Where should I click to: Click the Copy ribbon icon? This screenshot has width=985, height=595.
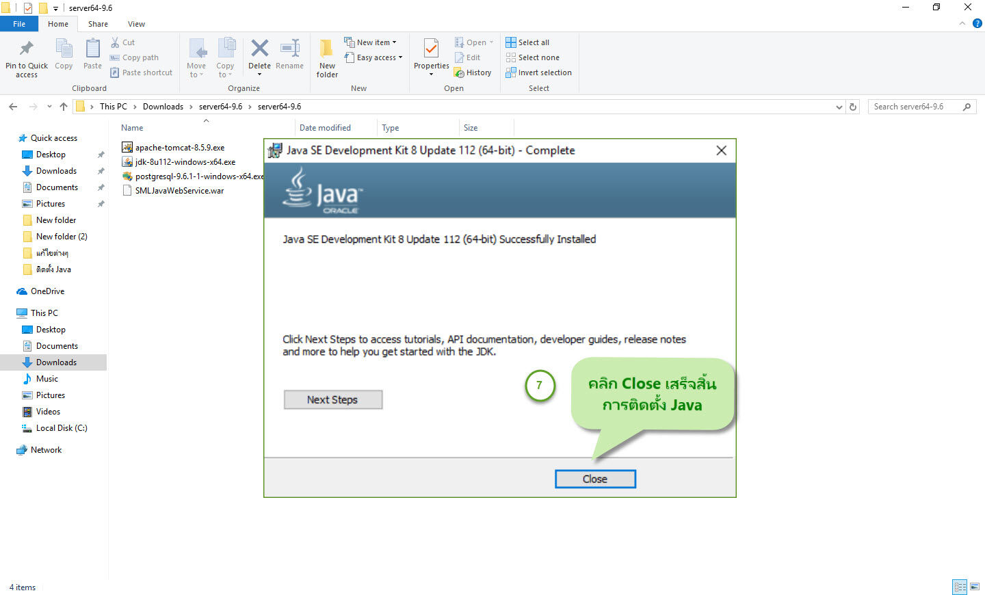coord(64,49)
